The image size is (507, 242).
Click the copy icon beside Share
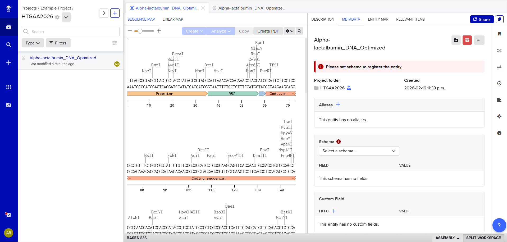500,19
